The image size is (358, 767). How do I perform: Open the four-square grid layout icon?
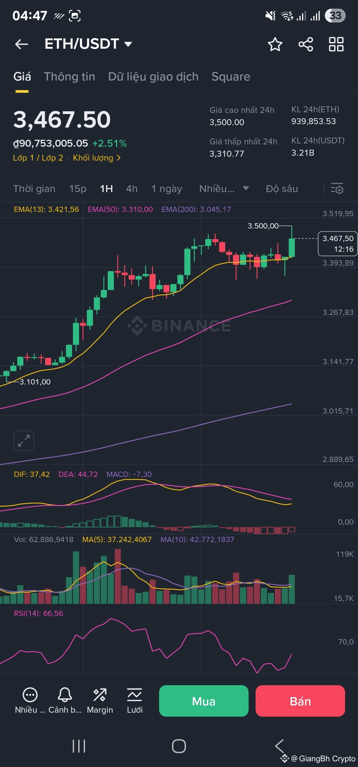pos(336,44)
